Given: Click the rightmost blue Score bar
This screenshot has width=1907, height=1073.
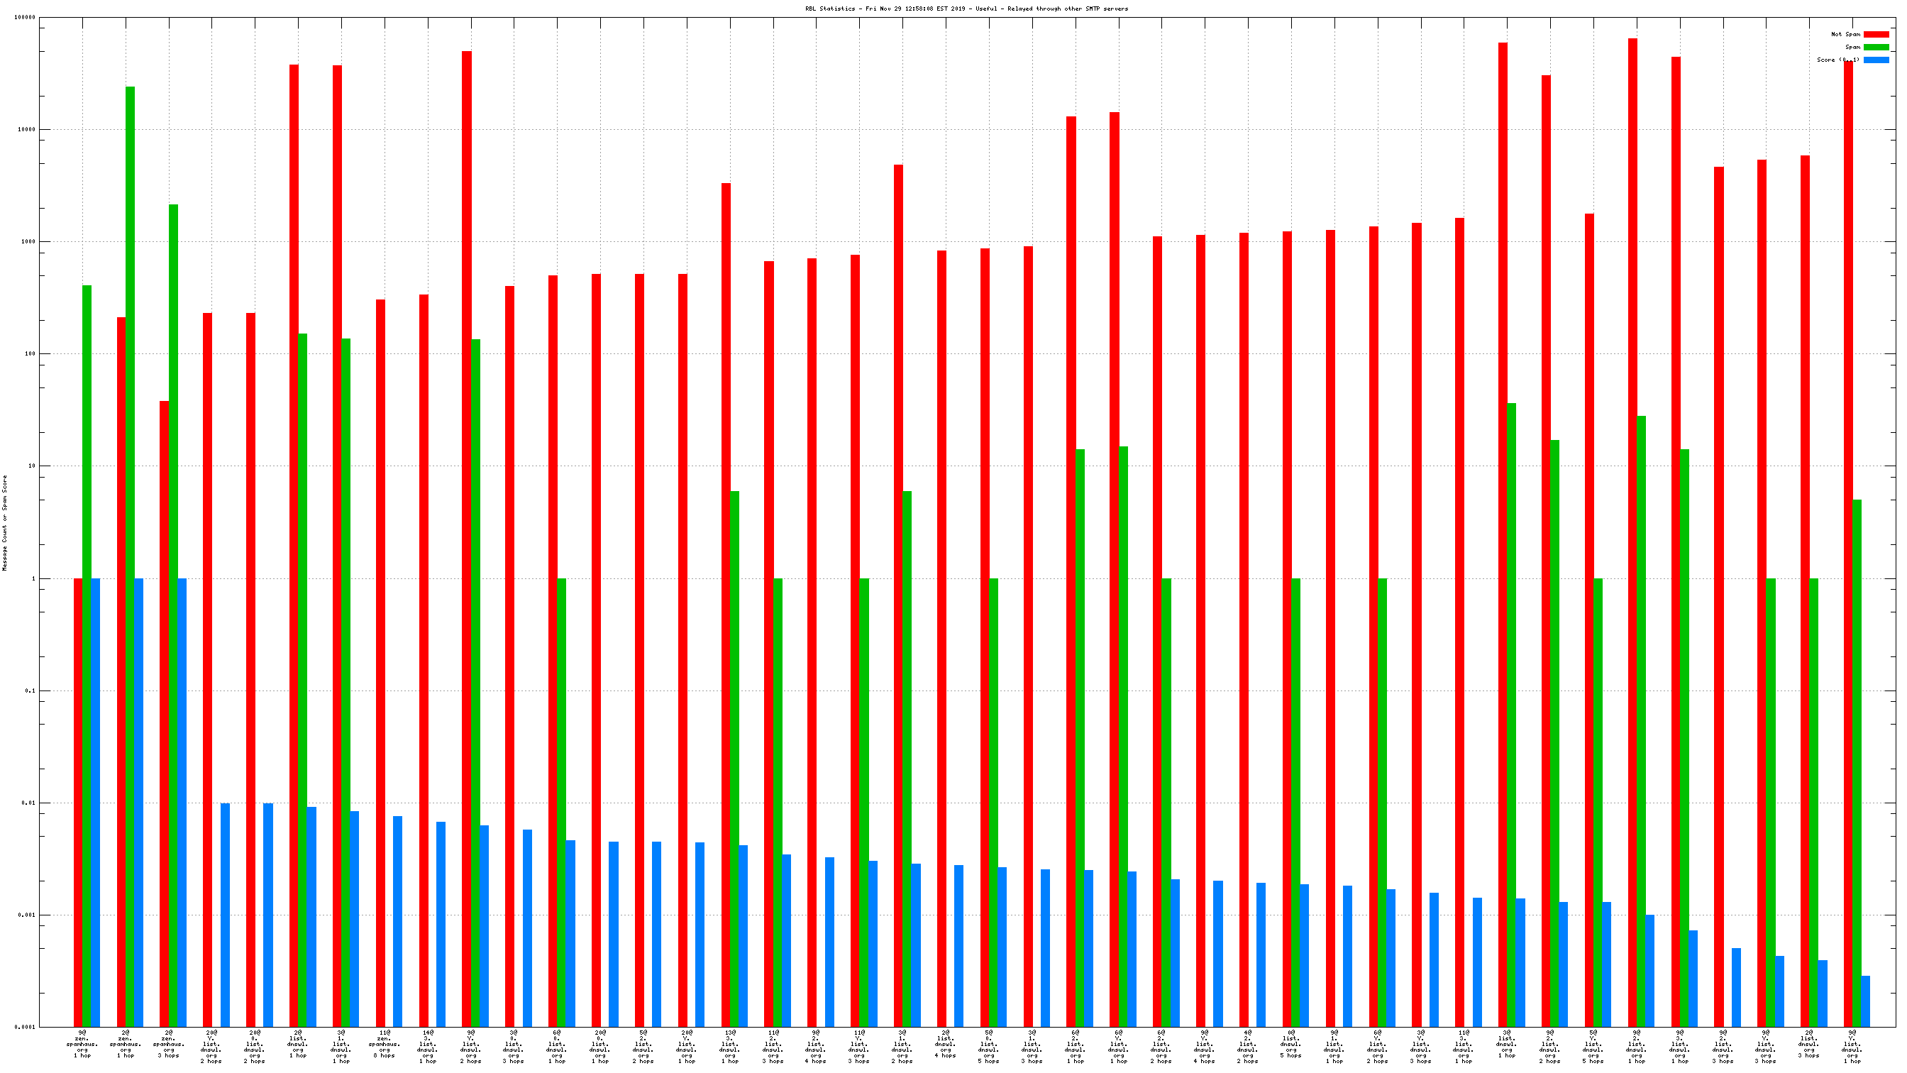Looking at the screenshot, I should [x=1865, y=1001].
